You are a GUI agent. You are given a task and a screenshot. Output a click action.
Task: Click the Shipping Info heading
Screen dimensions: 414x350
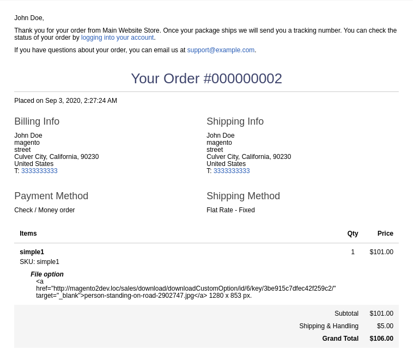(235, 121)
